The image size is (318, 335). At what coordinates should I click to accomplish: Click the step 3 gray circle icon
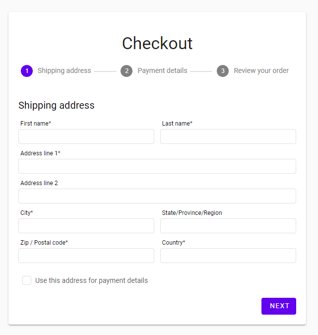[x=223, y=71]
